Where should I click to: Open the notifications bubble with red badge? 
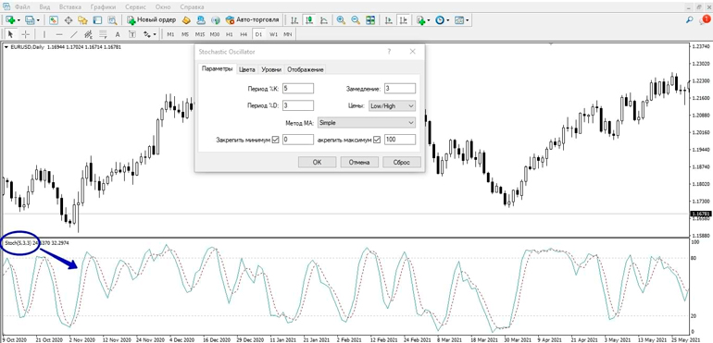pyautogui.click(x=704, y=19)
